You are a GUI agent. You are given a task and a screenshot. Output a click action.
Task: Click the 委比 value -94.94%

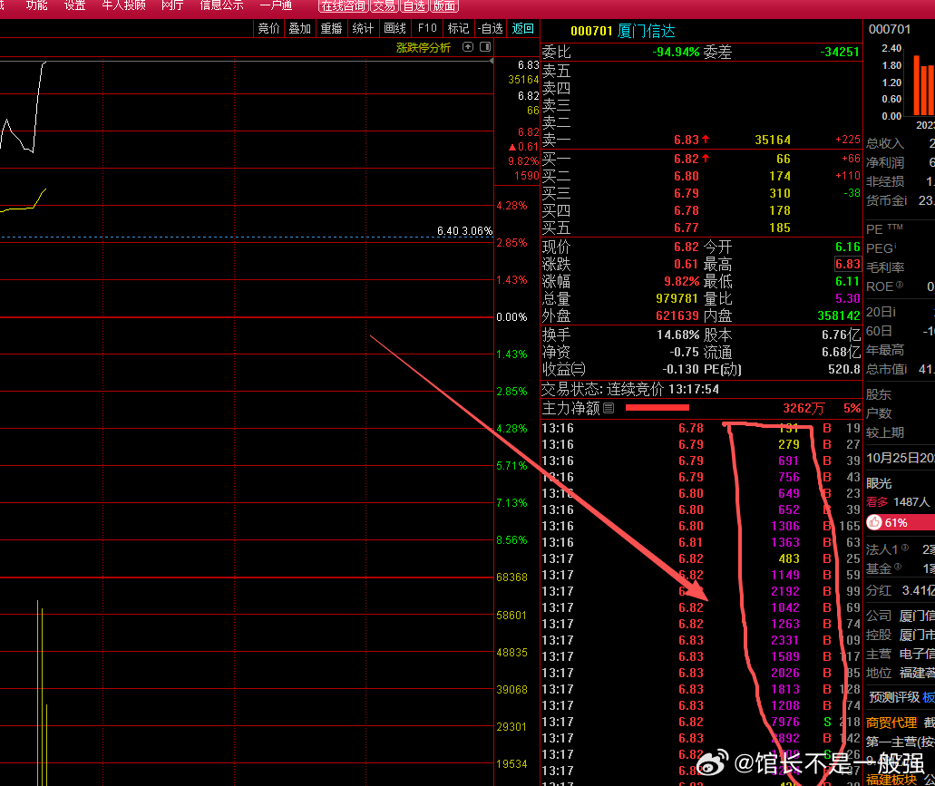point(676,52)
